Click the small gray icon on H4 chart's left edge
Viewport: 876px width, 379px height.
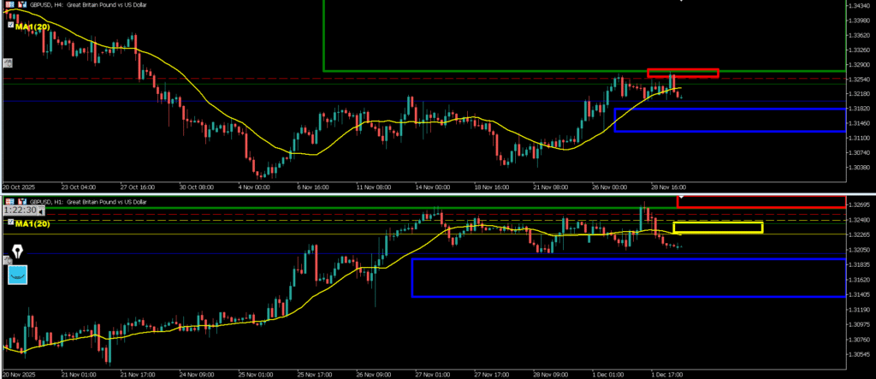[x=8, y=62]
